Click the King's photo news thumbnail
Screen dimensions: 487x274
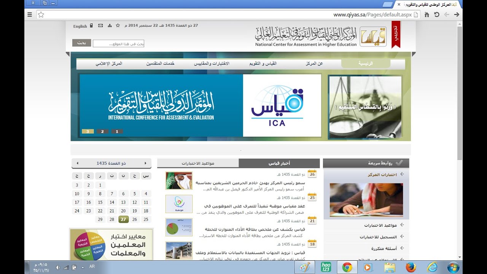pyautogui.click(x=179, y=180)
